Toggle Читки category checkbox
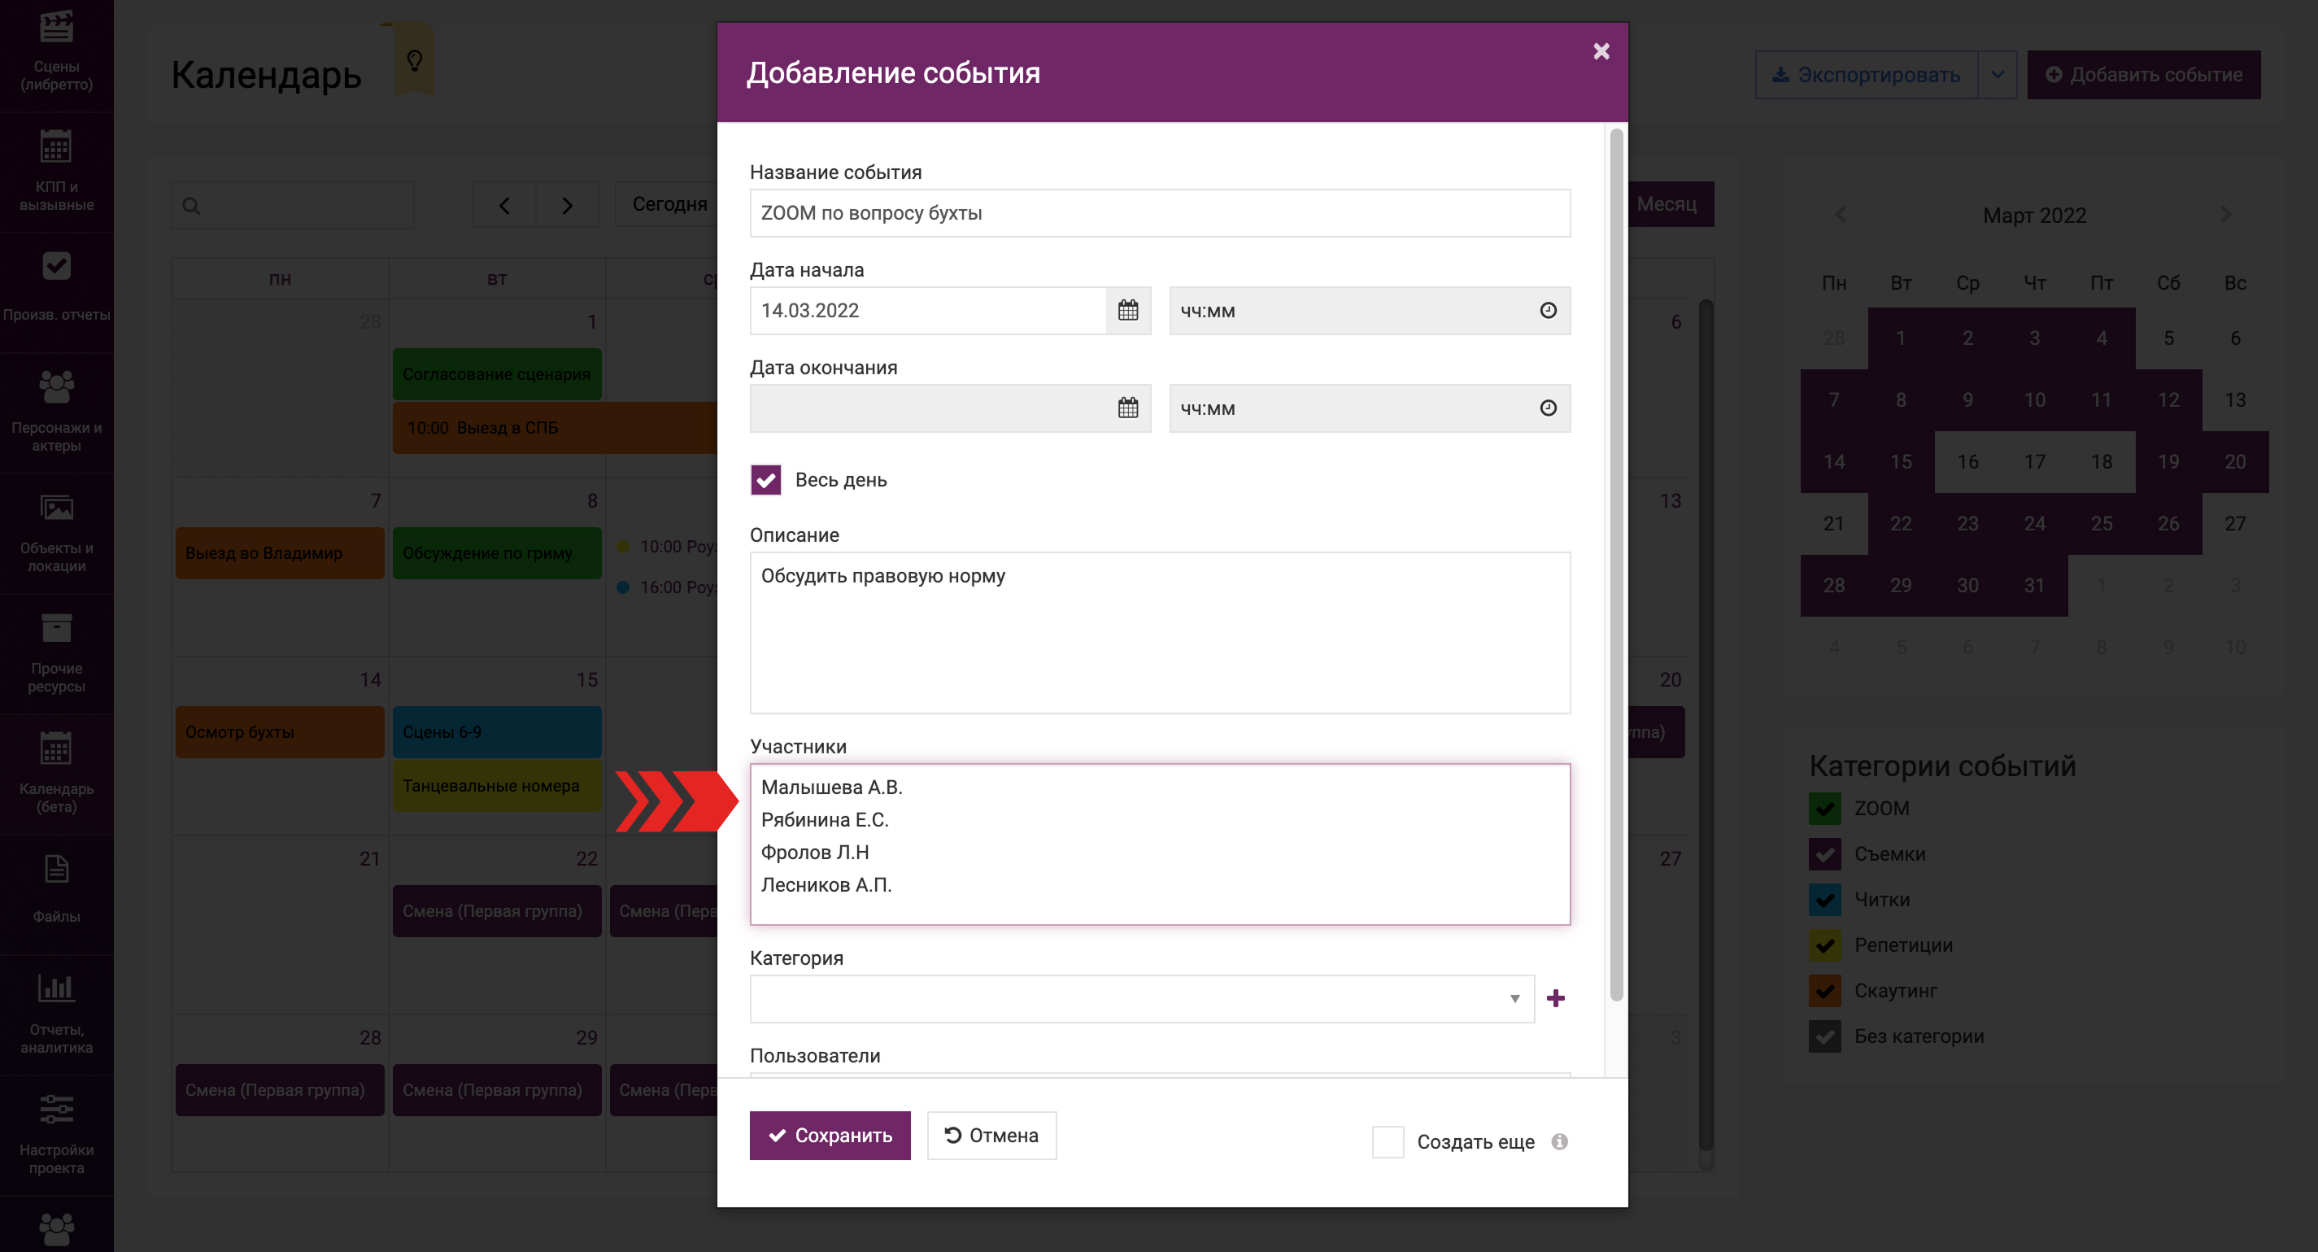Image resolution: width=2318 pixels, height=1252 pixels. point(1825,899)
